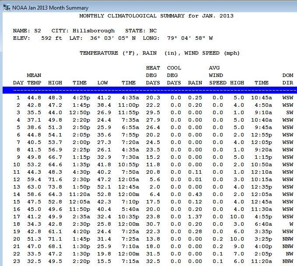Click the 'ELEV: 592 ft' value
This screenshot has width=297, height=266.
[x=38, y=38]
